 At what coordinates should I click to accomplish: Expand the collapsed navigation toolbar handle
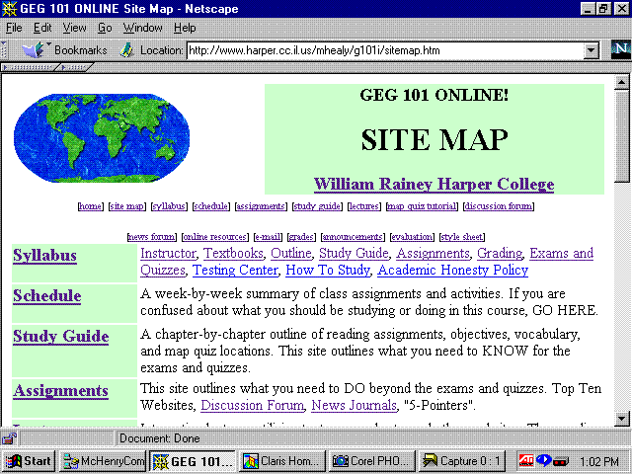click(29, 67)
